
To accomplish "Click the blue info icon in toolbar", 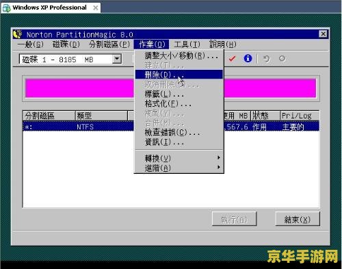I will pyautogui.click(x=248, y=59).
